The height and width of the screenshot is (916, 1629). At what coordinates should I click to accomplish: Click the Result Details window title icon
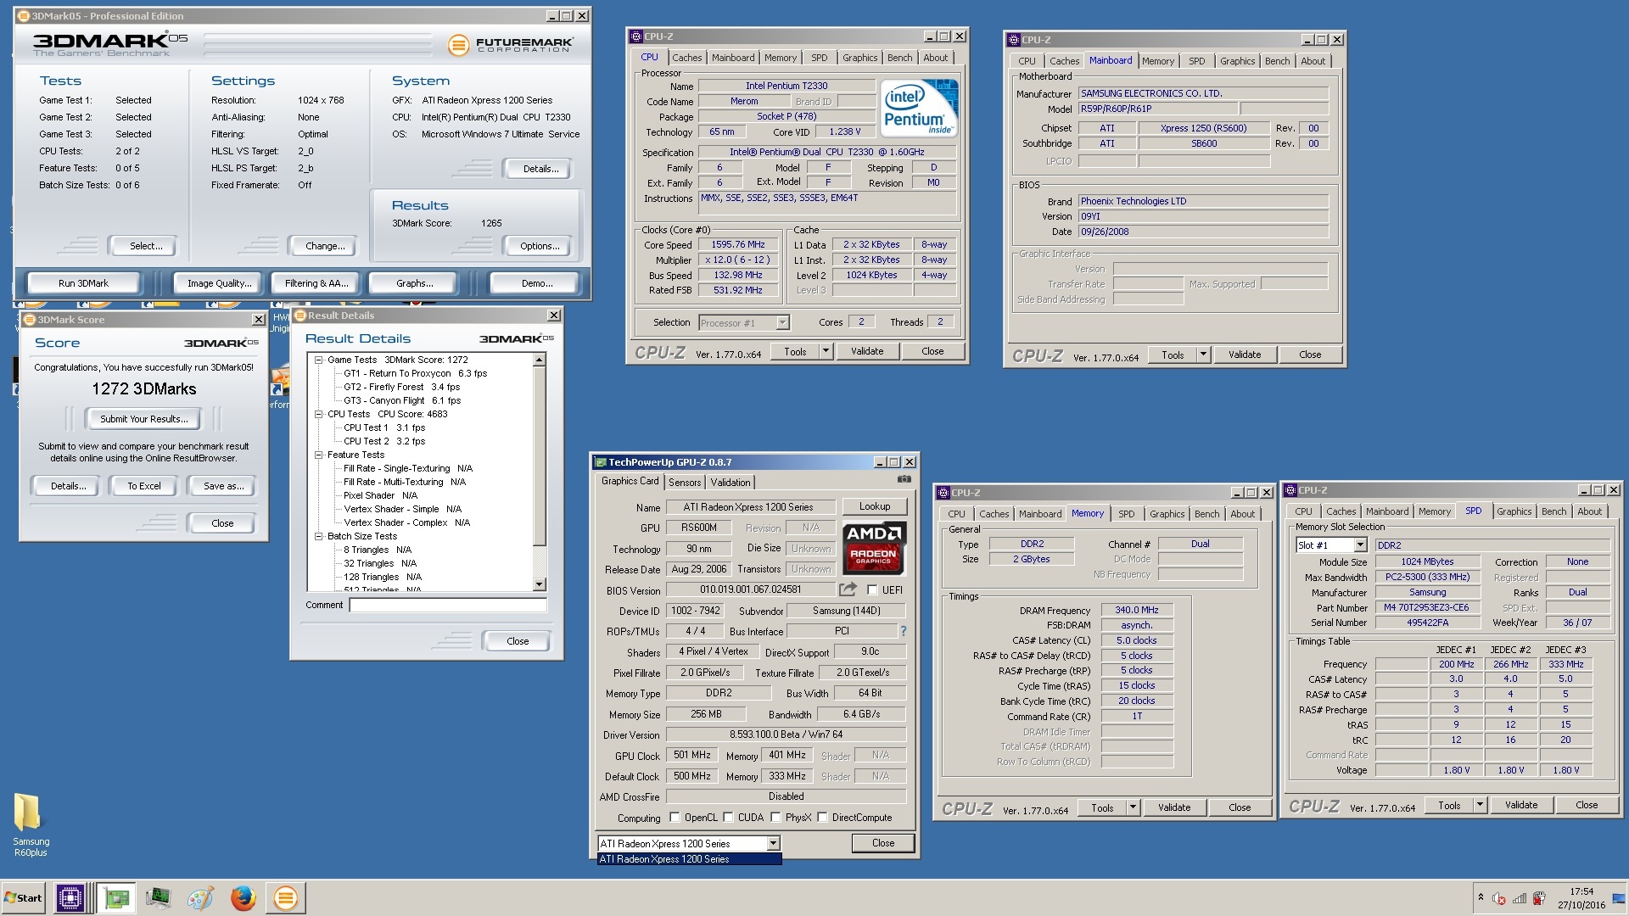(299, 316)
